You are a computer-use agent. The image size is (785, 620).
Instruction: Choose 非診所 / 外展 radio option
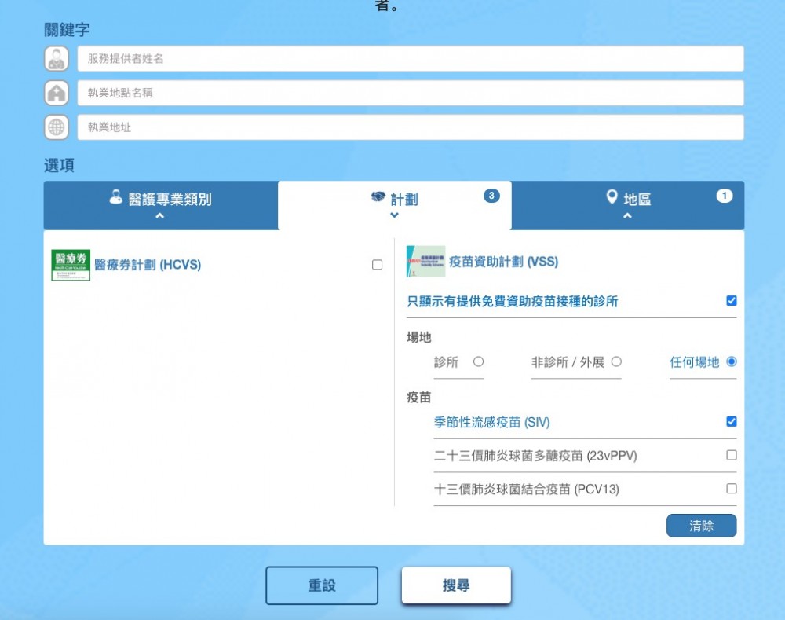coord(616,362)
